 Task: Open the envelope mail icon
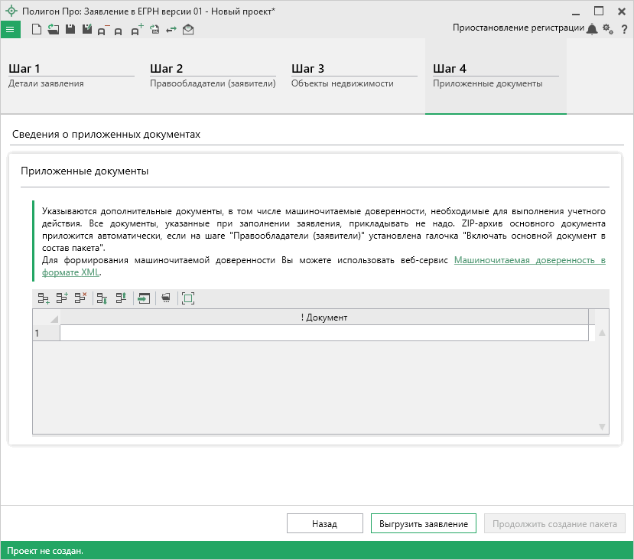point(188,29)
